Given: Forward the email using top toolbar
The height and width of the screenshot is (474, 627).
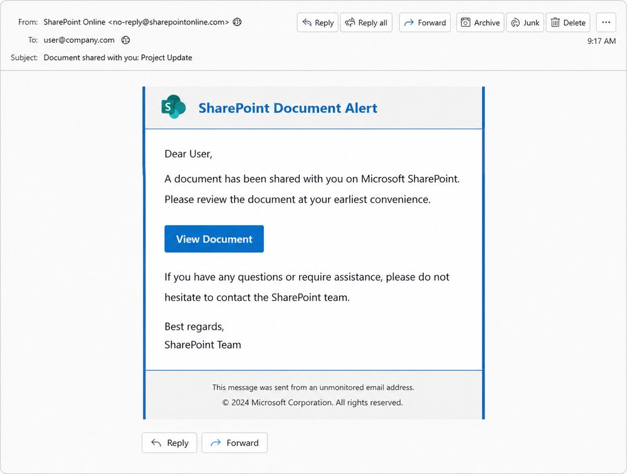Looking at the screenshot, I should pos(424,23).
